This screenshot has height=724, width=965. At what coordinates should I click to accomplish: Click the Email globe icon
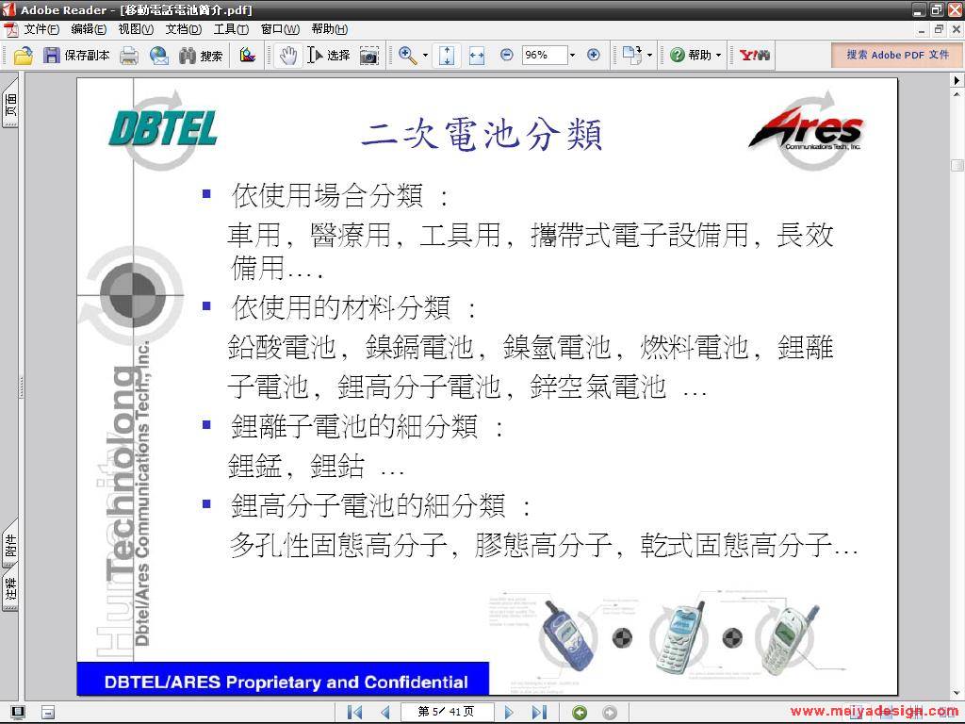[158, 56]
